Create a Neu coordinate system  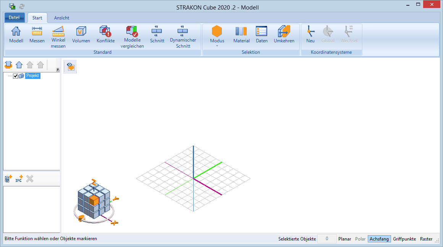310,34
